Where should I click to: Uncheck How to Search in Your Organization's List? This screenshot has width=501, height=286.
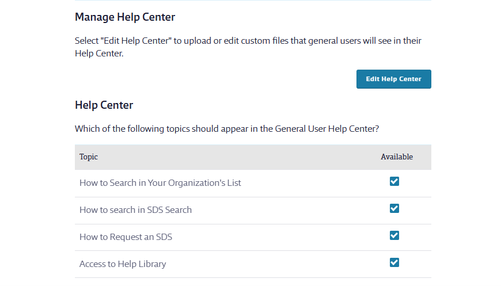394,182
